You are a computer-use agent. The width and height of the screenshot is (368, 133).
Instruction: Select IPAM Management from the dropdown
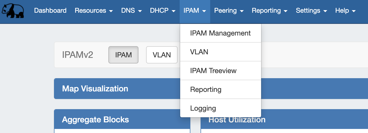220,33
